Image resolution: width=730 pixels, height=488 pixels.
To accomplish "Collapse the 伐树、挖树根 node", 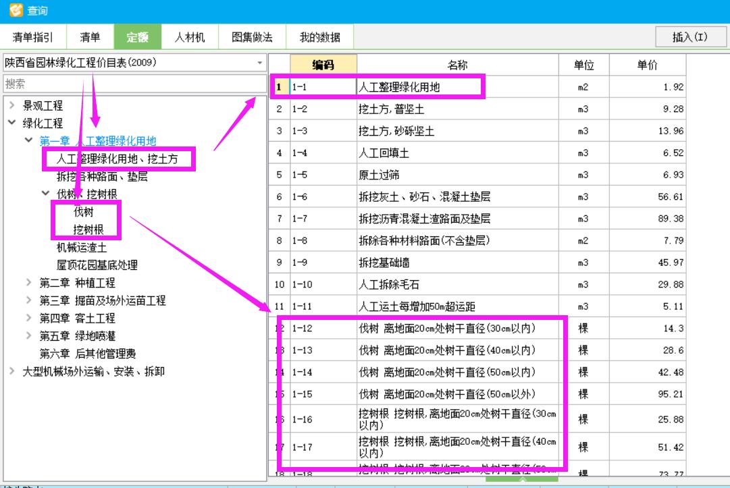I will [x=46, y=193].
